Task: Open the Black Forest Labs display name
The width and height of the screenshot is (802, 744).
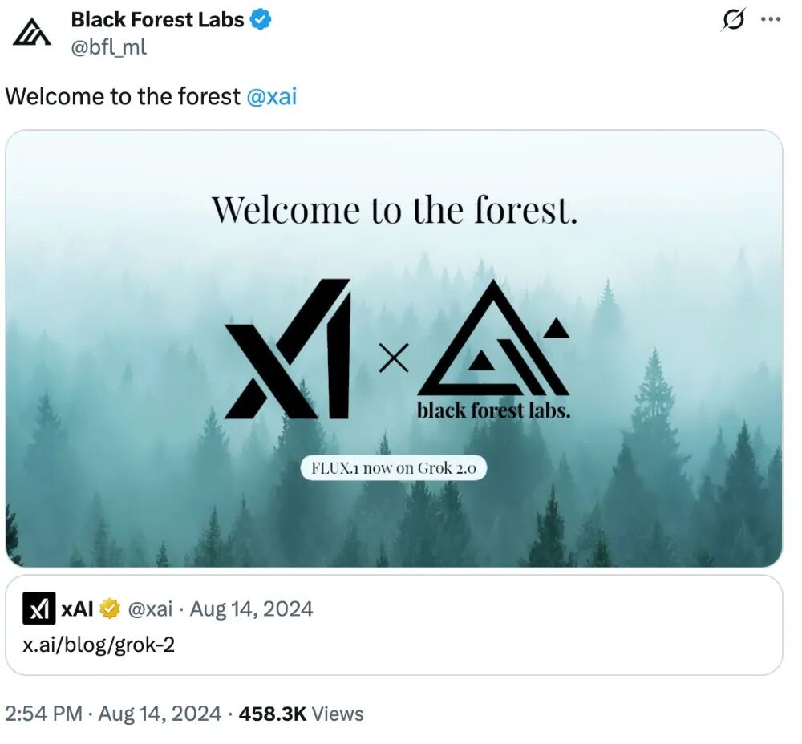Action: (157, 20)
